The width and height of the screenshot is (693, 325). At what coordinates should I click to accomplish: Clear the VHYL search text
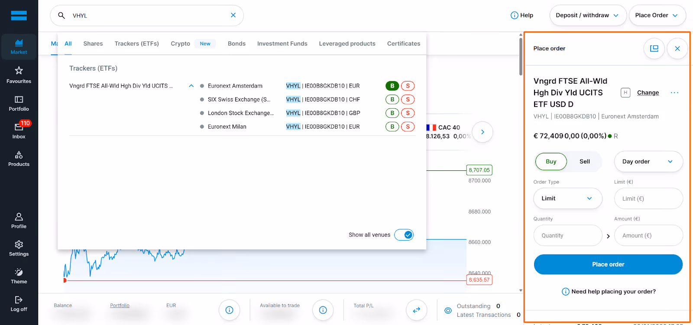tap(233, 15)
